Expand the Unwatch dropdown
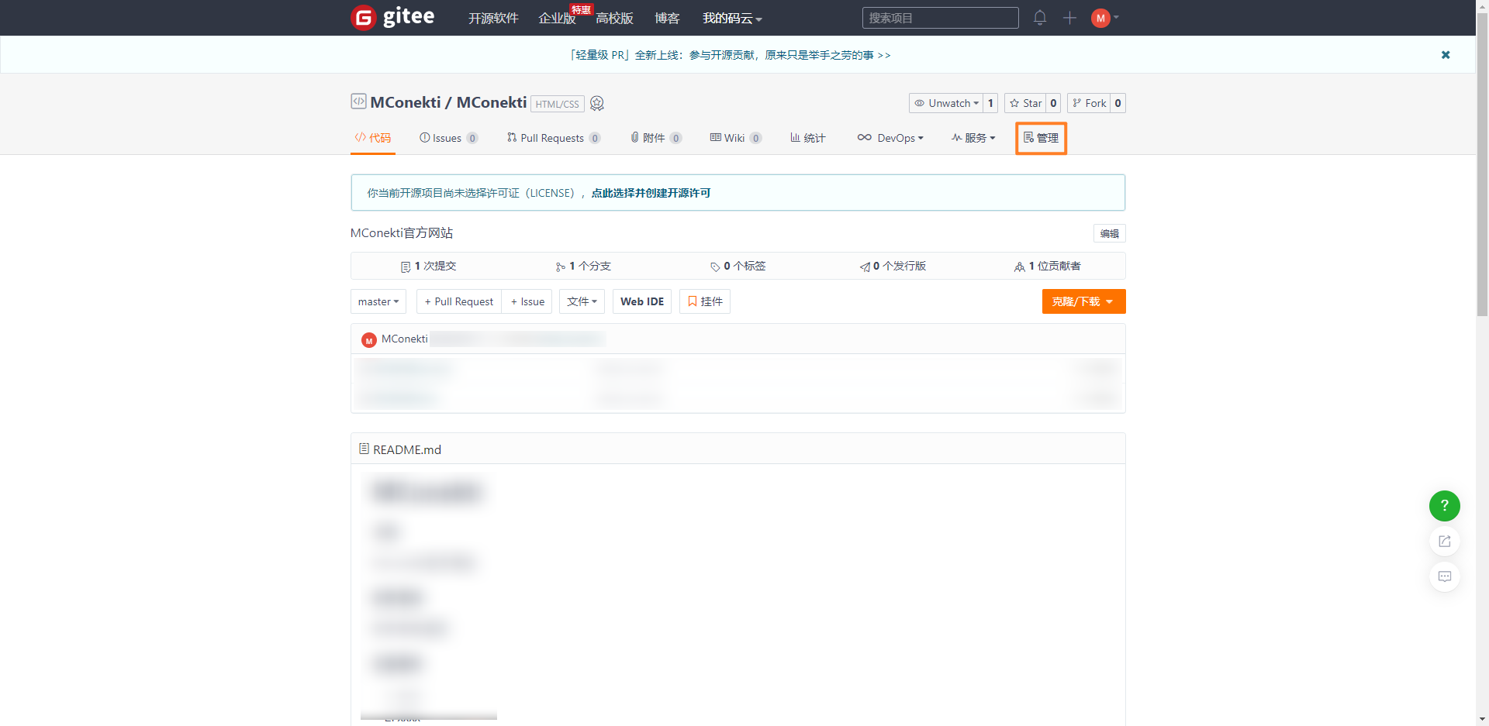Screen dimensions: 1489x726 946,103
